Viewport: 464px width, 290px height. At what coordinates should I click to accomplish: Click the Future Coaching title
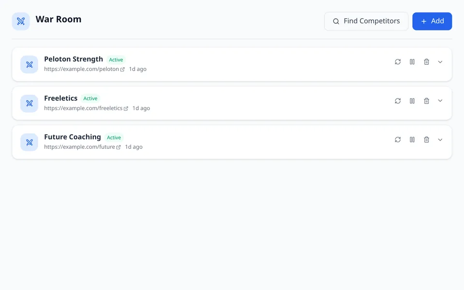point(72,137)
